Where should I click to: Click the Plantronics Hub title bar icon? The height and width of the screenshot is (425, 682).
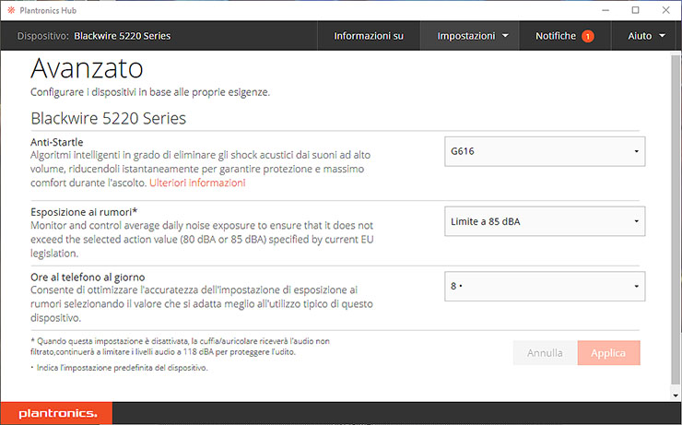(x=9, y=9)
